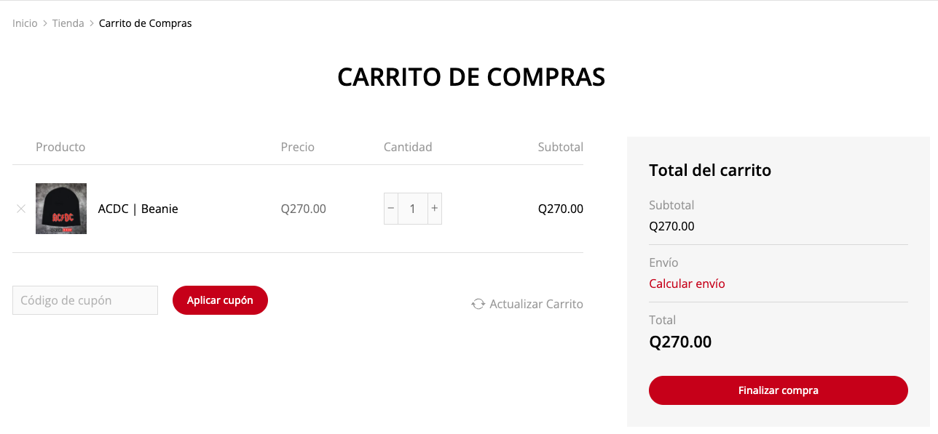Click the CARRITO DE COMPRAS page heading
Image resolution: width=938 pixels, height=434 pixels.
(x=471, y=77)
